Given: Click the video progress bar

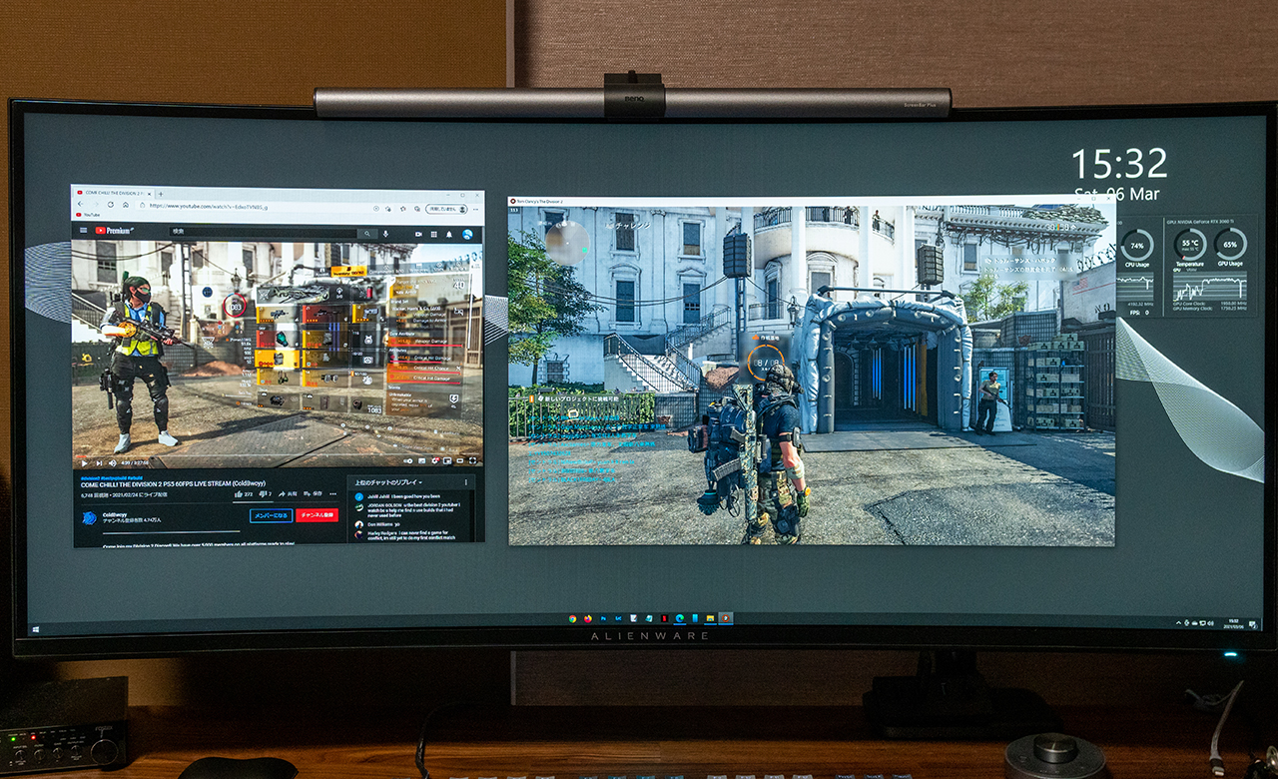Looking at the screenshot, I should (278, 455).
